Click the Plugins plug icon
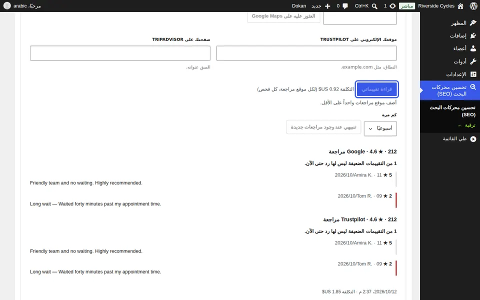The image size is (480, 300). tap(473, 35)
